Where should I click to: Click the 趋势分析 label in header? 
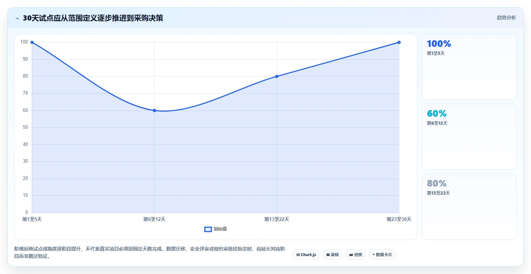click(x=506, y=18)
